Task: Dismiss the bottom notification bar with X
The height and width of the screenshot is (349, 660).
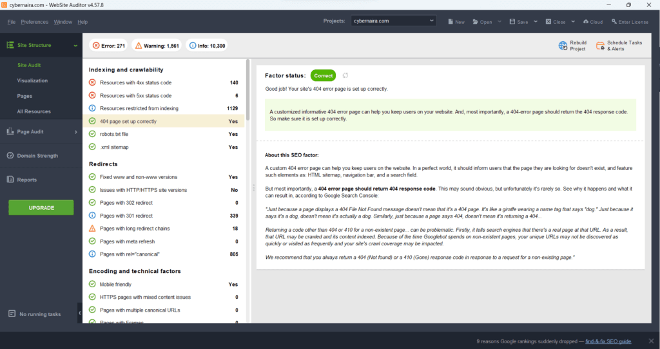Action: (x=651, y=341)
